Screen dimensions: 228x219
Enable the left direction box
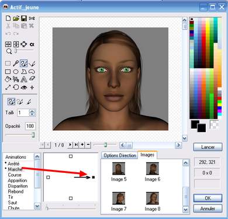point(48,177)
